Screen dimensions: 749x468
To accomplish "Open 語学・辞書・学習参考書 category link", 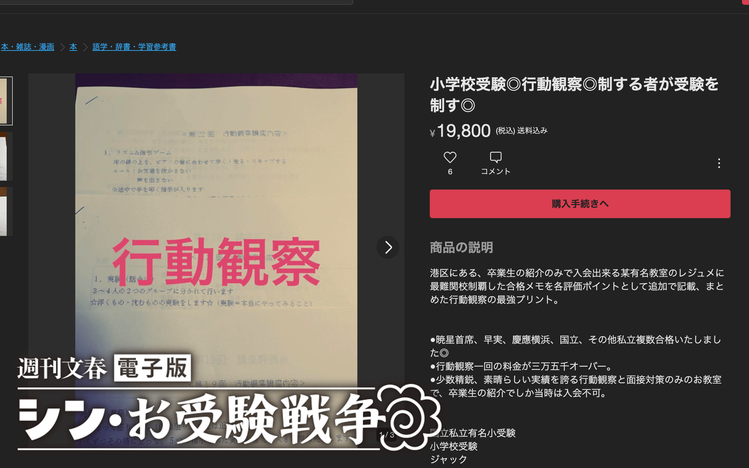I will (x=134, y=47).
